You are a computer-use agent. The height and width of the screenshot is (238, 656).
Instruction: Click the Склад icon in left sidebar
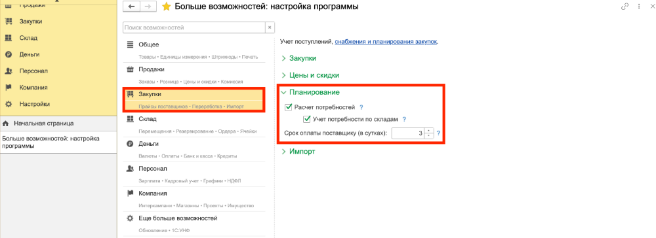click(x=8, y=38)
